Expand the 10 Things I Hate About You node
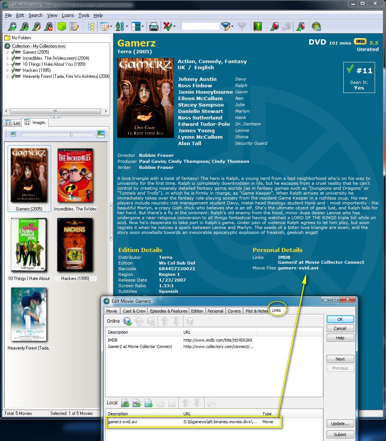Image resolution: width=386 pixels, height=441 pixels. [x=8, y=64]
